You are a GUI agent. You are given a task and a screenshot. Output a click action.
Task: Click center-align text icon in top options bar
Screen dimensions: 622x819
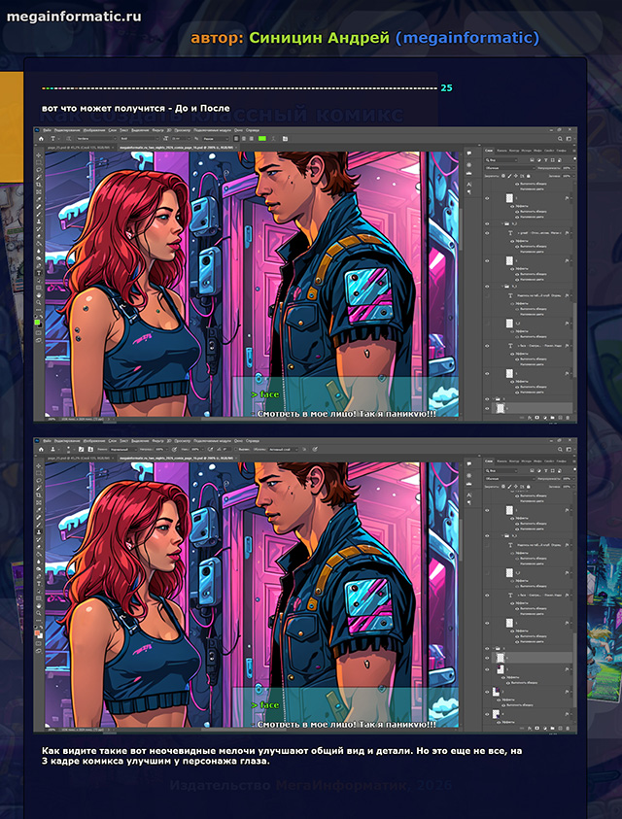[244, 139]
